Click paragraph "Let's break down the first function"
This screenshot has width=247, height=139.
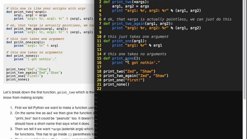click(49, 95)
